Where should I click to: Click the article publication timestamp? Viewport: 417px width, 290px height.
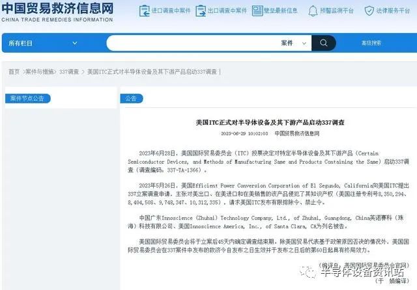(x=244, y=133)
